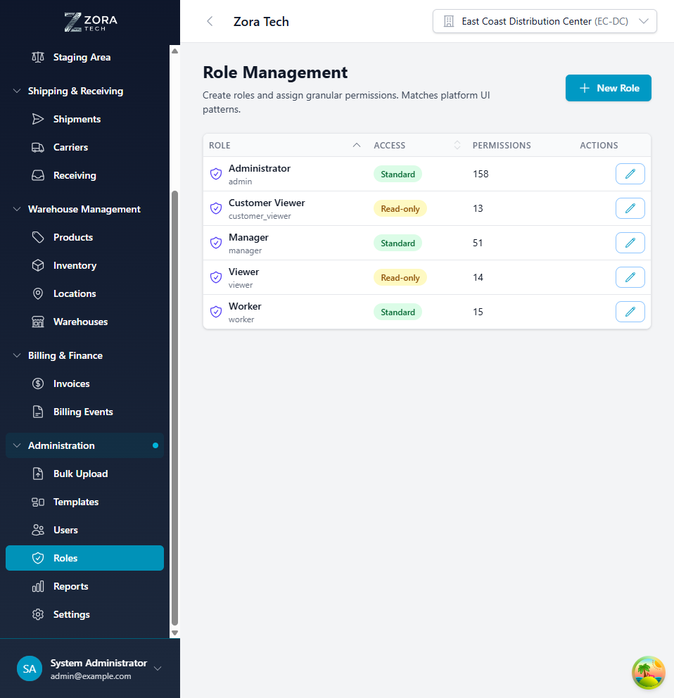Screen dimensions: 674x698
Task: Click the Receiving inbox icon
Action: coord(37,175)
